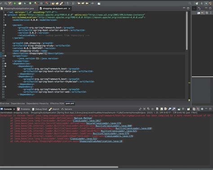This screenshot has height=170, width=213.
Task: Click the Open Perspective icon
Action: click(197, 3)
